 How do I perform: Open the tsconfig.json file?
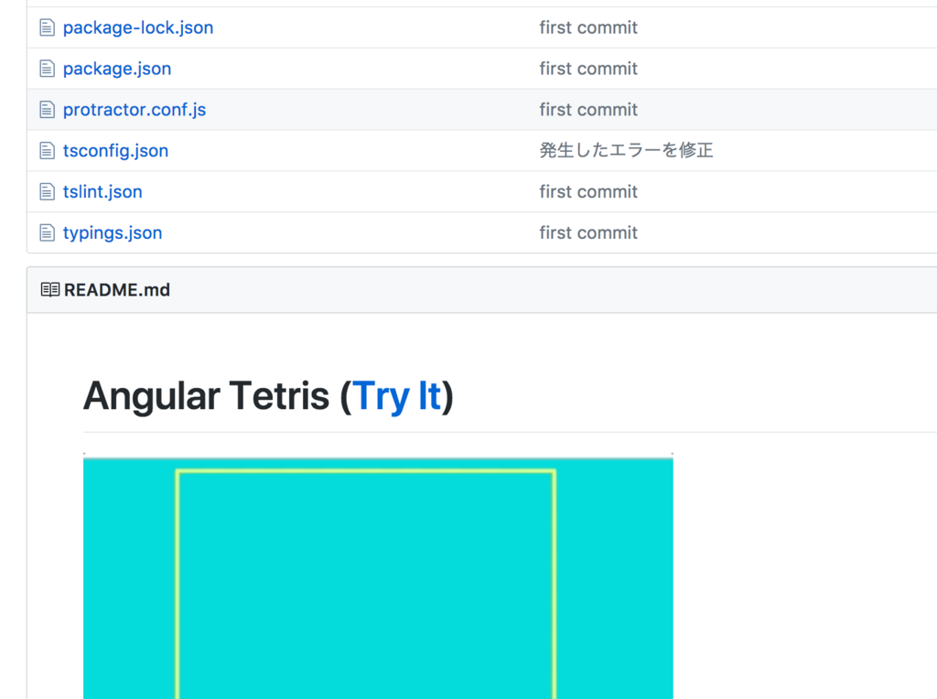coord(115,150)
